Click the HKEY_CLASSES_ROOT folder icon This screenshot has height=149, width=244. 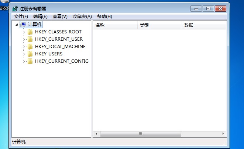tap(30, 32)
